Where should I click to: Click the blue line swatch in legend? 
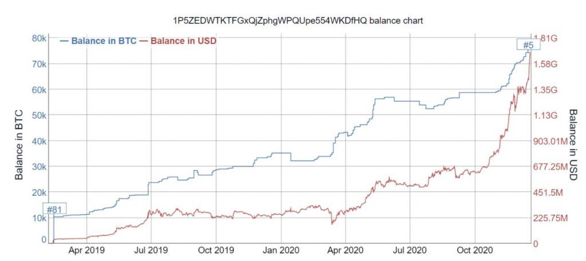coord(64,41)
